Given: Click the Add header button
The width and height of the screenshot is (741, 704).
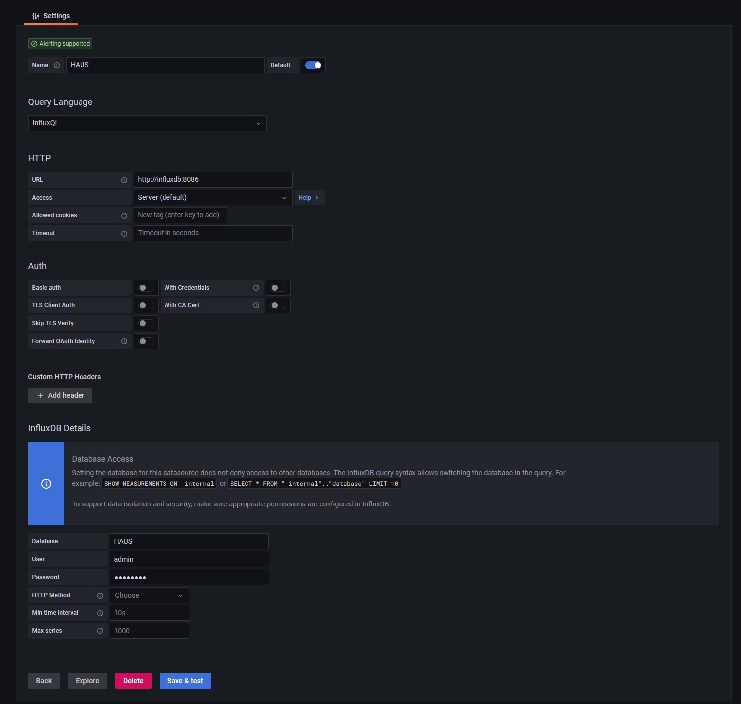Looking at the screenshot, I should 60,396.
